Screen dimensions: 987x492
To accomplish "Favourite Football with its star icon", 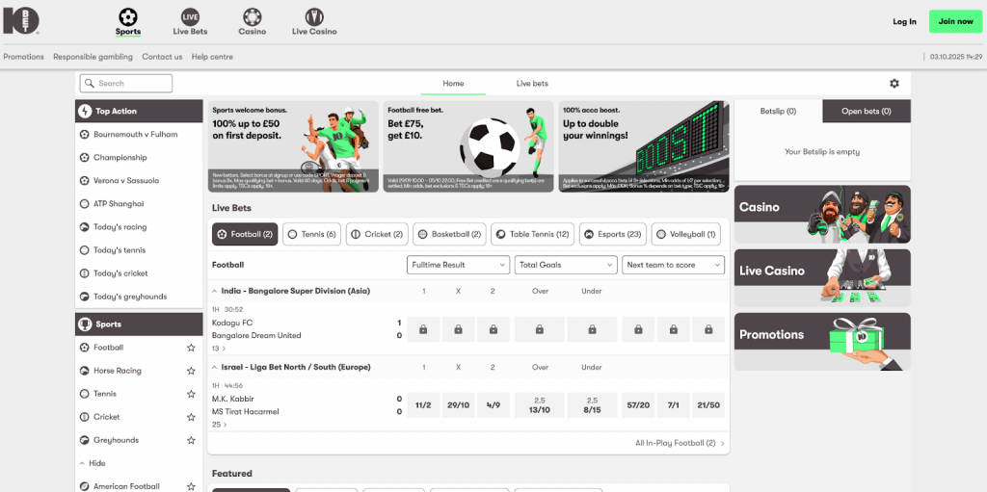I will point(191,348).
